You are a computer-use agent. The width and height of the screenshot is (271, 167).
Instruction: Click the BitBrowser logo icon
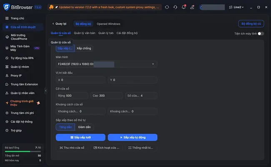[x=6, y=7]
